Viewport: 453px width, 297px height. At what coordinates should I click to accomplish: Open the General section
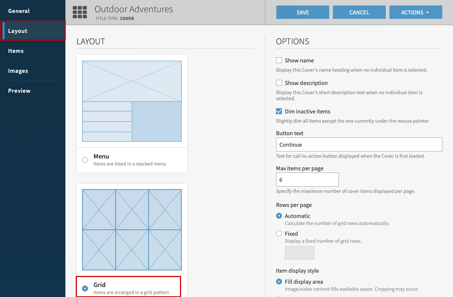coord(19,11)
